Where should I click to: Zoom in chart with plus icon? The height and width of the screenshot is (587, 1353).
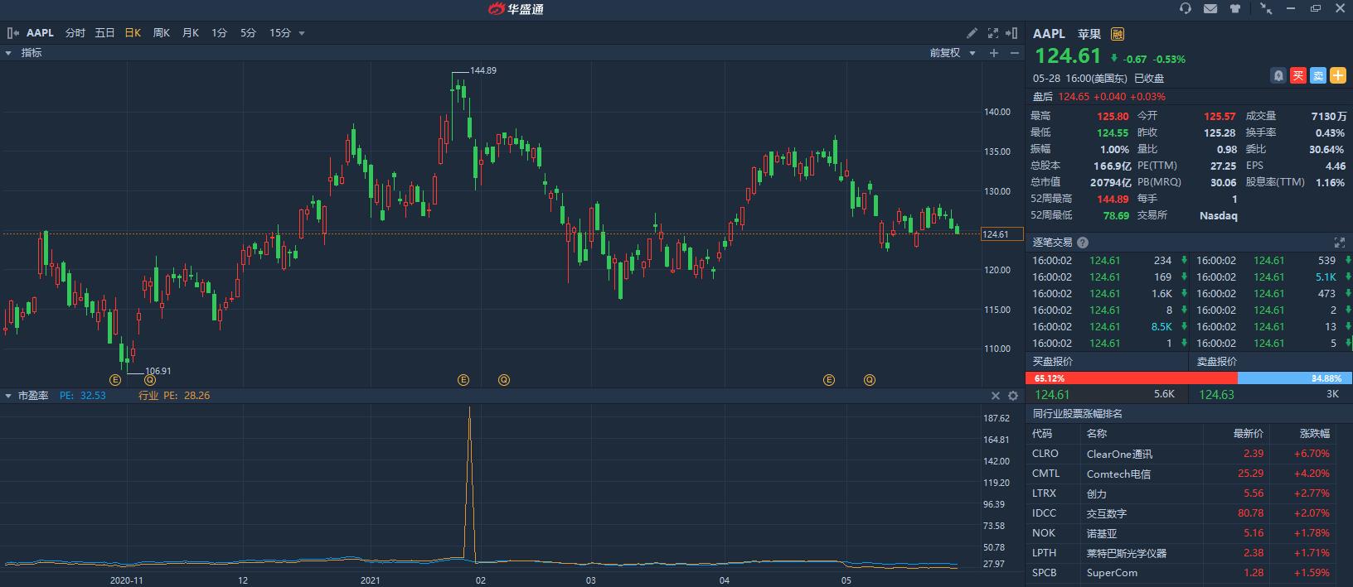coord(994,53)
